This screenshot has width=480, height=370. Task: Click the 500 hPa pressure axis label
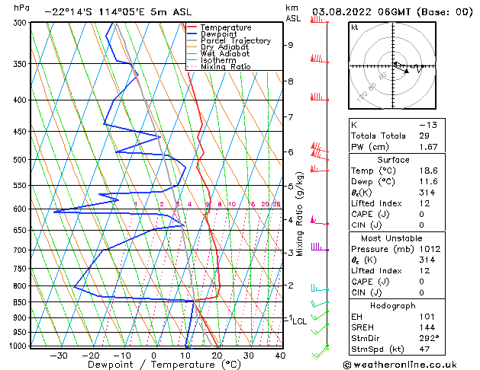(21, 160)
